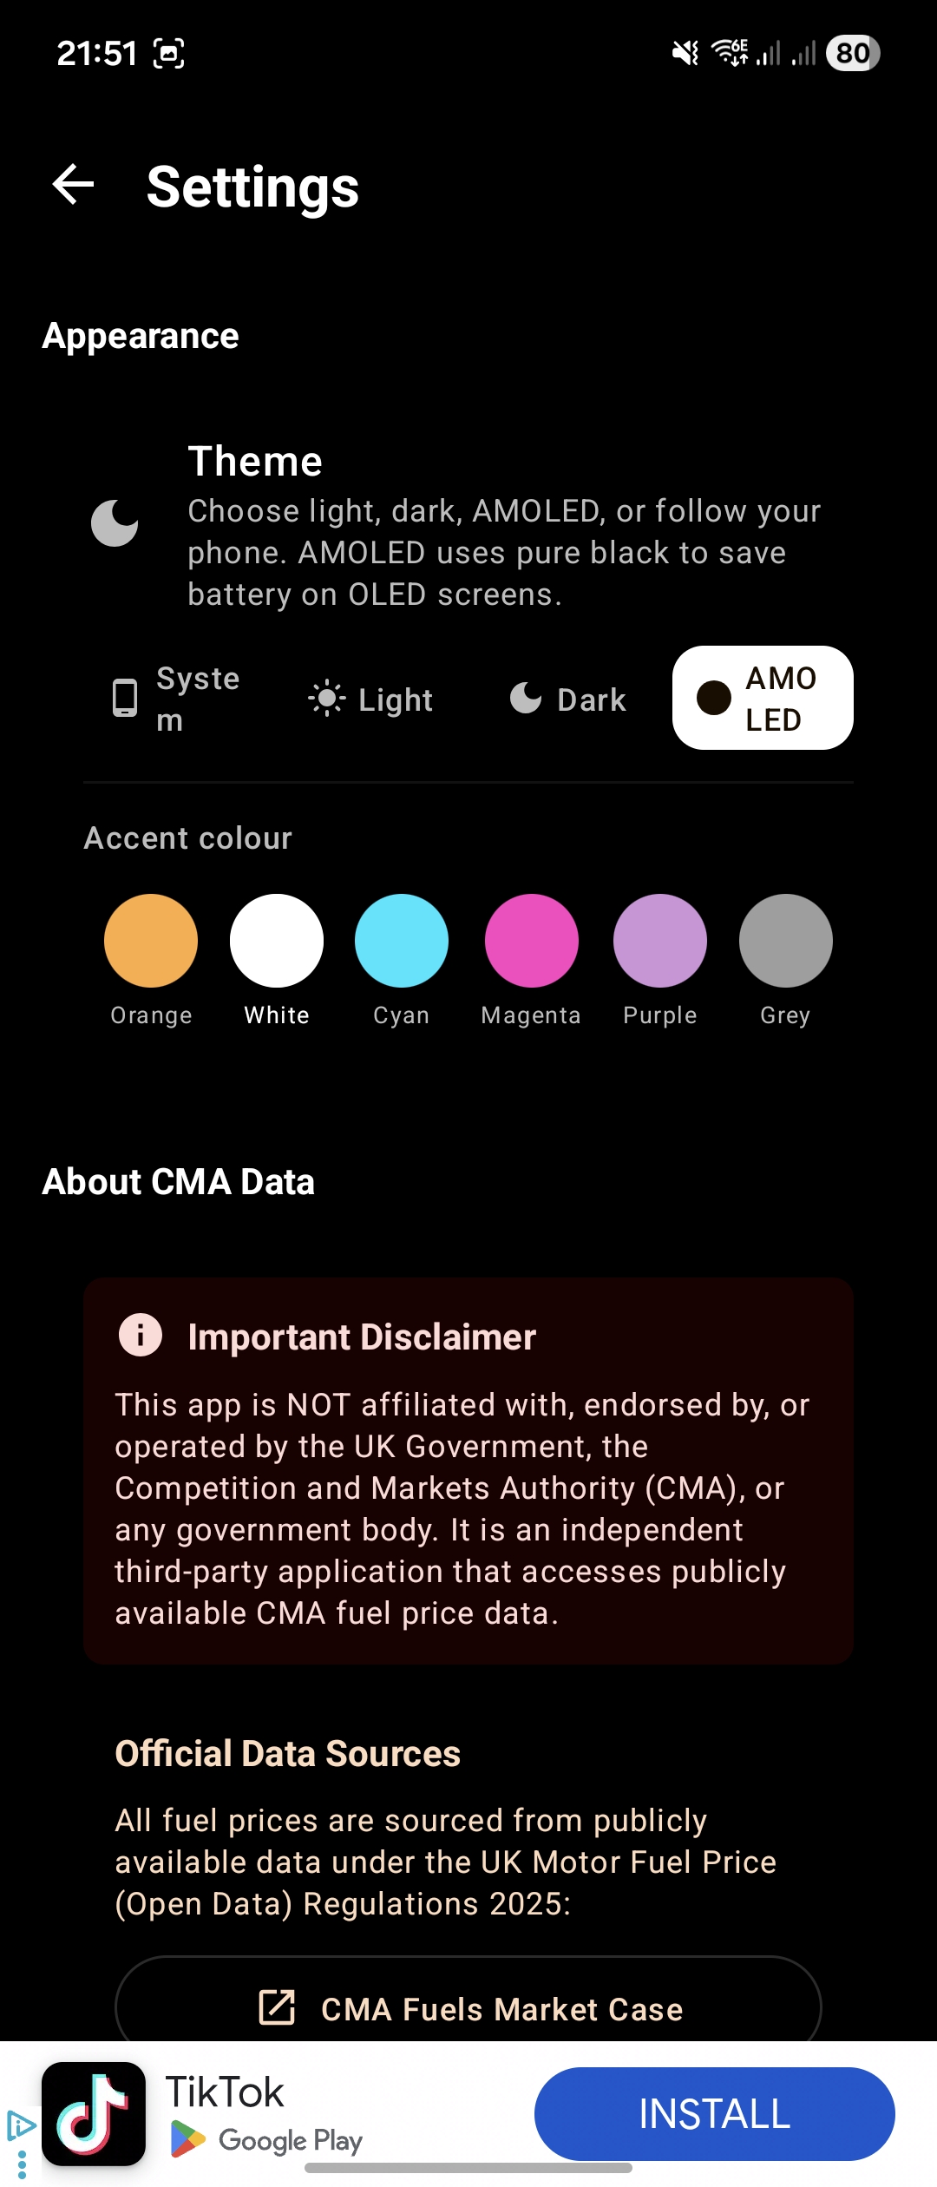Tap the battery indicator in status bar
937x2187 pixels.
853,53
